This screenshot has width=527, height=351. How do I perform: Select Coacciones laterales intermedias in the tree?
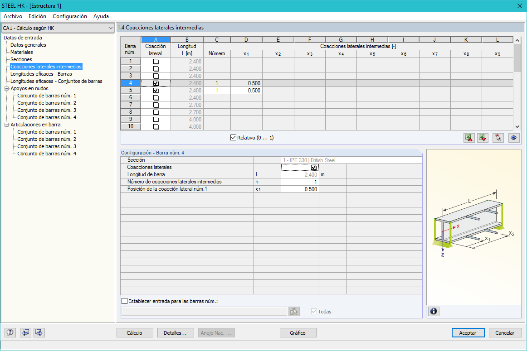[46, 67]
